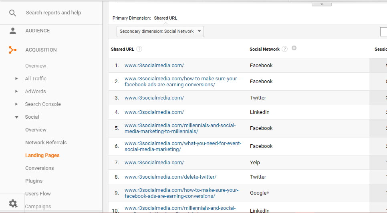Viewport: 387px width, 213px height.
Task: Open ACQUISITION section
Action: 41,50
